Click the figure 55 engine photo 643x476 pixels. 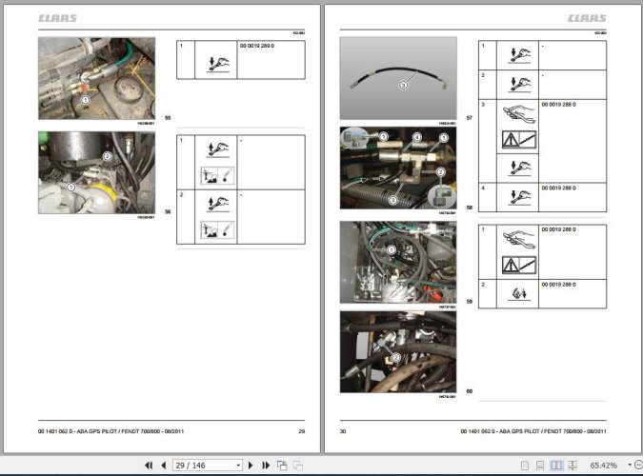[97, 78]
